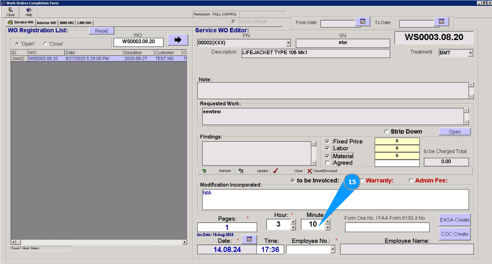This screenshot has height=264, width=492.
Task: Open the To Date calendar picker
Action: click(x=442, y=21)
